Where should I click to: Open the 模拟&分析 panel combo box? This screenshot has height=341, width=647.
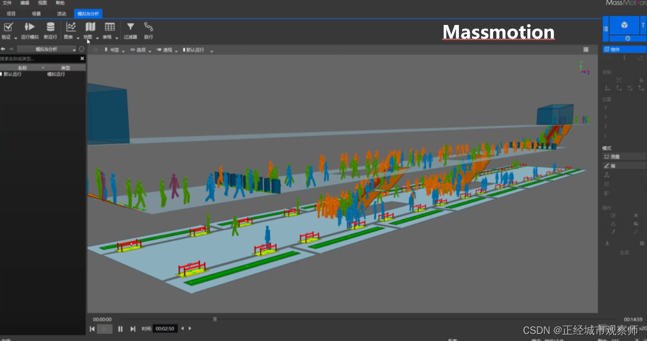pos(47,49)
